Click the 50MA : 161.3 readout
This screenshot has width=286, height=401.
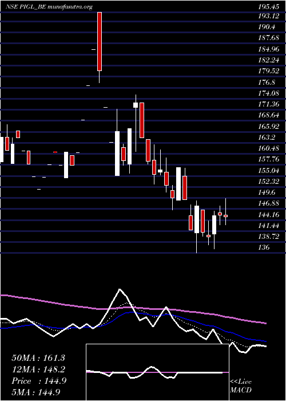[x=38, y=358]
